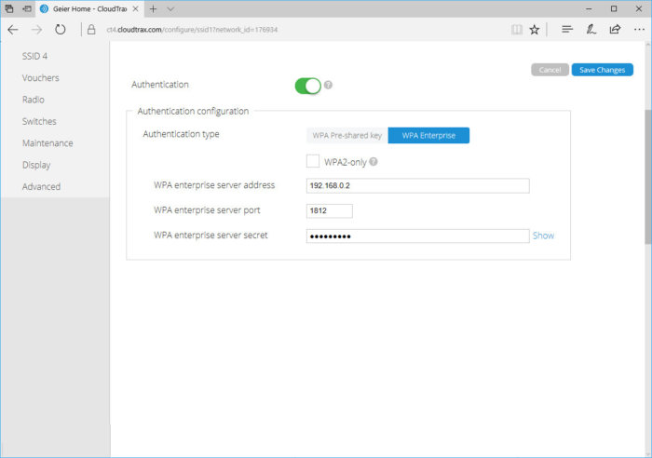652x458 pixels.
Task: Click the lock icon in address bar
Action: [91, 30]
